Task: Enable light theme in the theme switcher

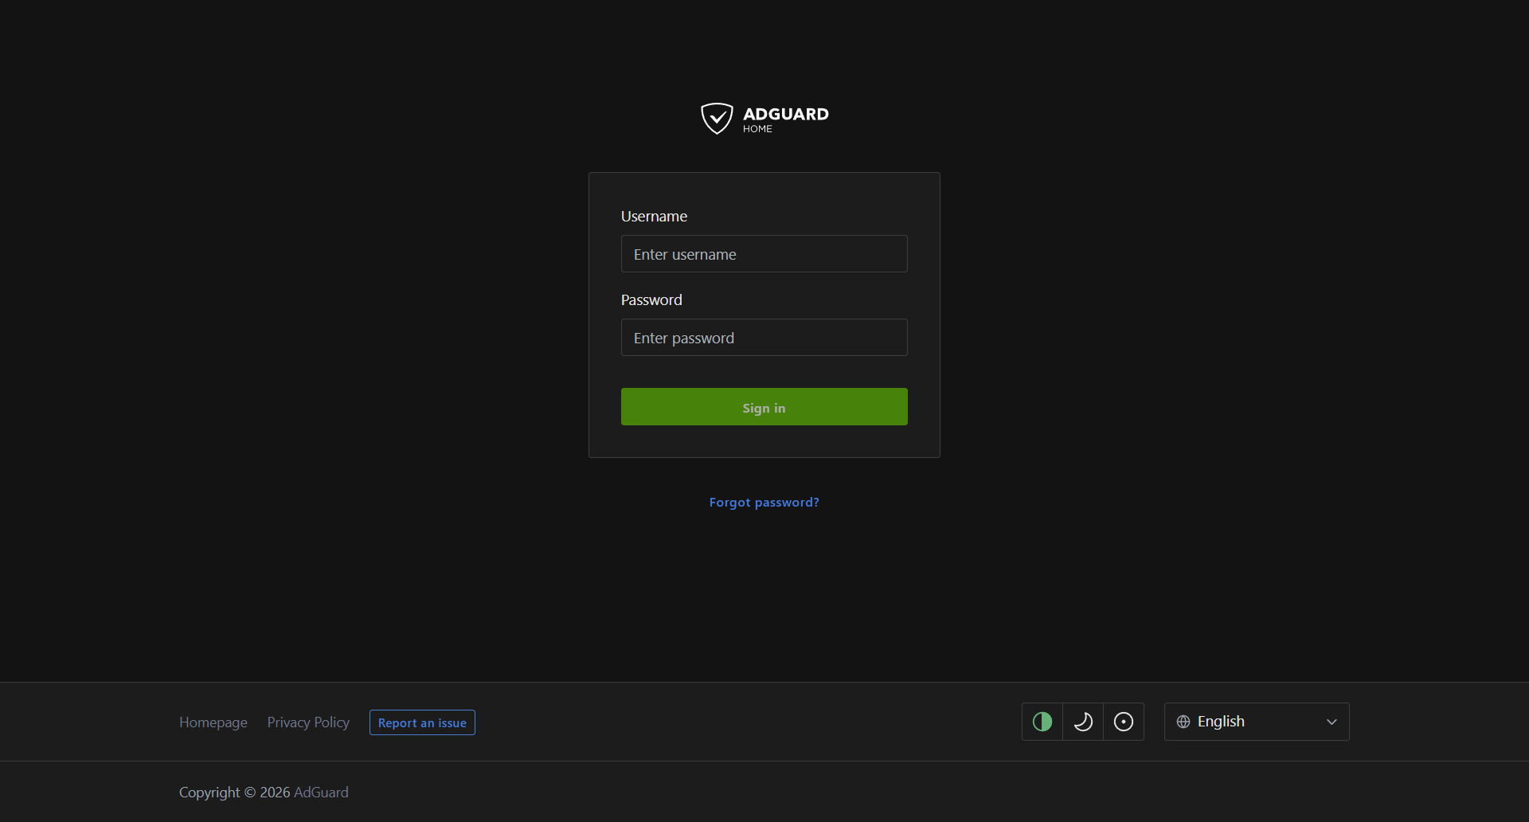Action: click(1123, 722)
